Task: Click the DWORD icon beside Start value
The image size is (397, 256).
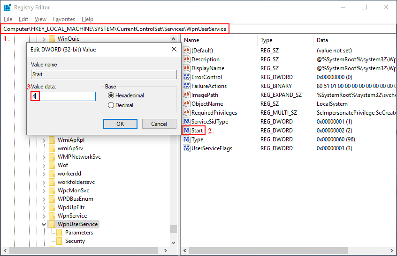Action: tap(186, 131)
